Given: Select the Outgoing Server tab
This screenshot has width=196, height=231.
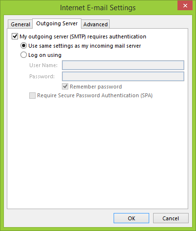Looking at the screenshot, I should [x=57, y=23].
